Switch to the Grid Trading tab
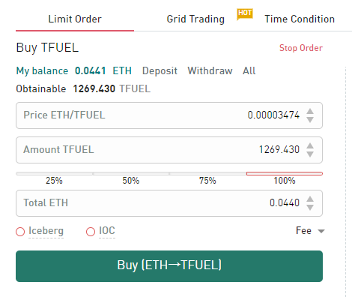This screenshot has width=352, height=306. click(x=195, y=19)
